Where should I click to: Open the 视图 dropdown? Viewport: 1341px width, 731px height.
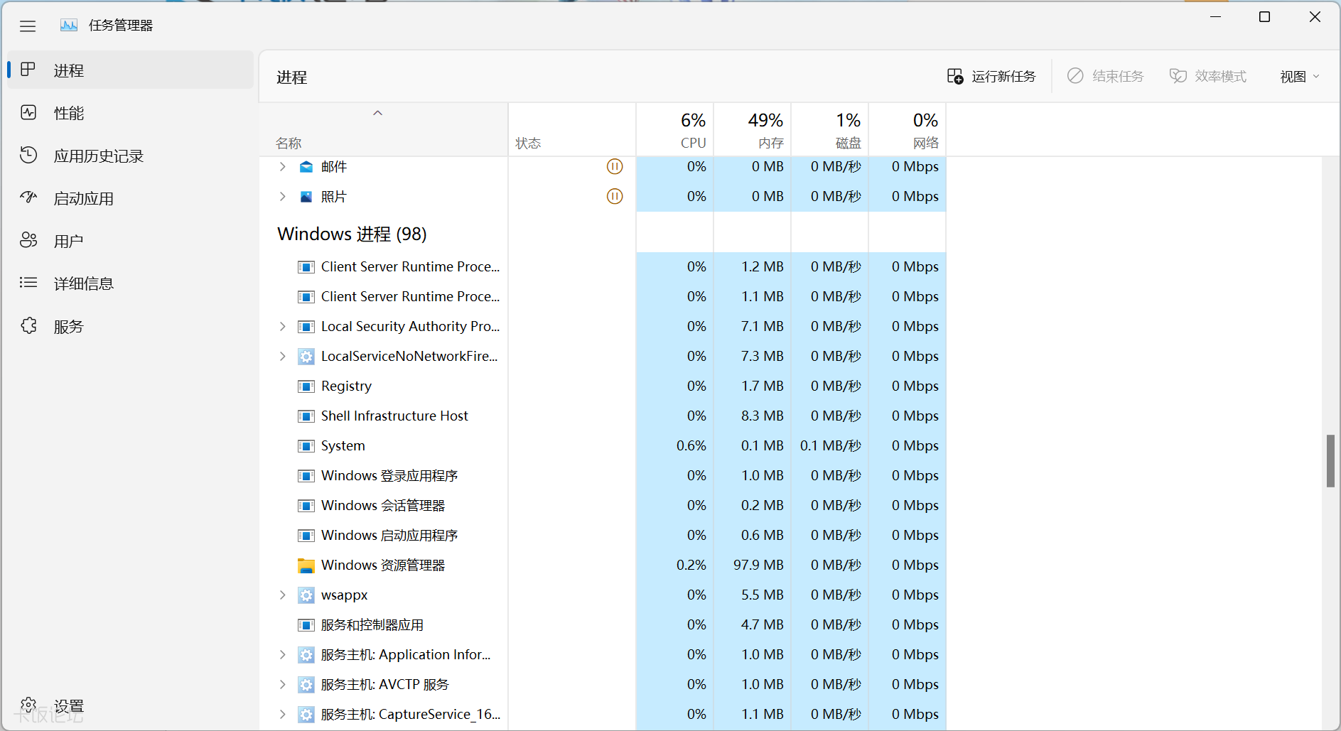(1300, 77)
